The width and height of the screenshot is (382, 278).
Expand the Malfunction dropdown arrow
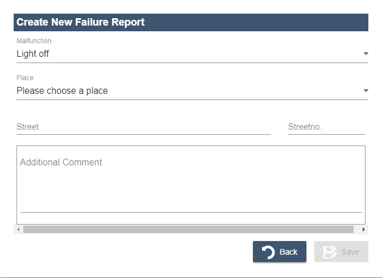(x=366, y=54)
